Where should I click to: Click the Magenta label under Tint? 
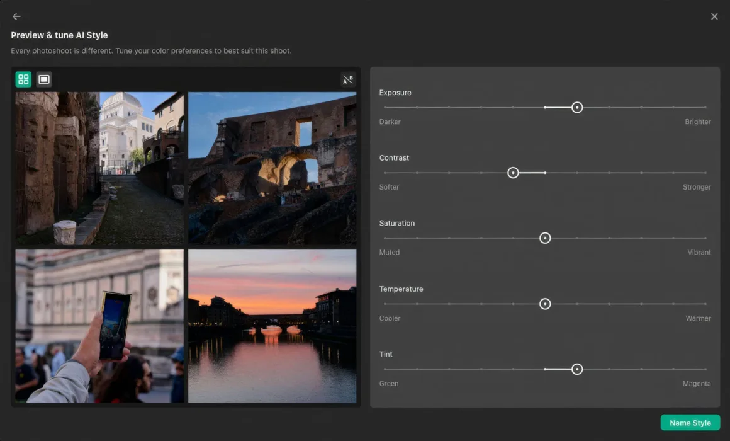[x=697, y=384]
